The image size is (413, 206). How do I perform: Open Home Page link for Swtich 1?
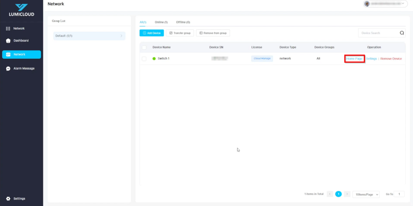(354, 59)
